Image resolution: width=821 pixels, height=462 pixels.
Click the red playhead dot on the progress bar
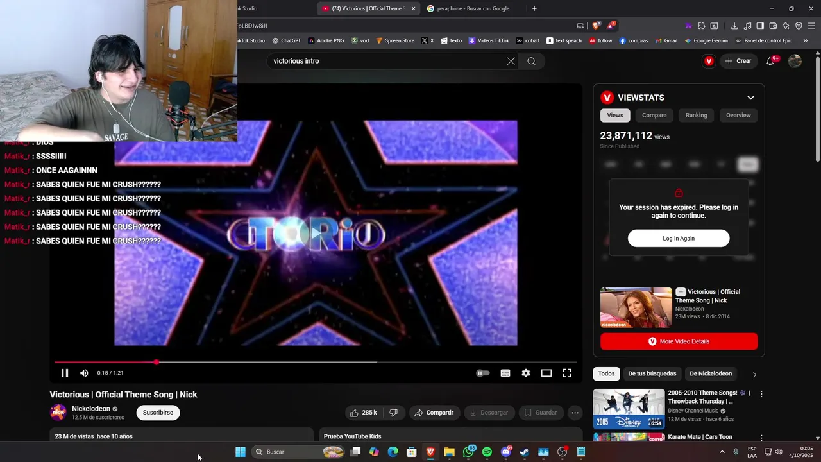tap(156, 362)
